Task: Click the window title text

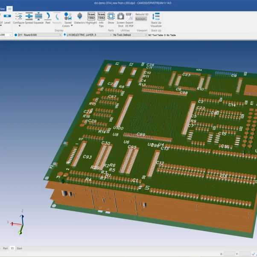Action: 133,3
